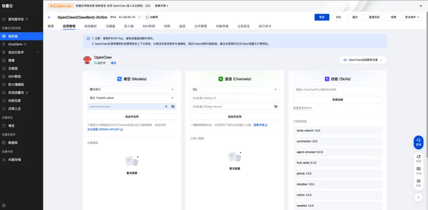Image resolution: width=428 pixels, height=210 pixels.
Task: Switch to the SSH密钥 tab
Action: (149, 26)
